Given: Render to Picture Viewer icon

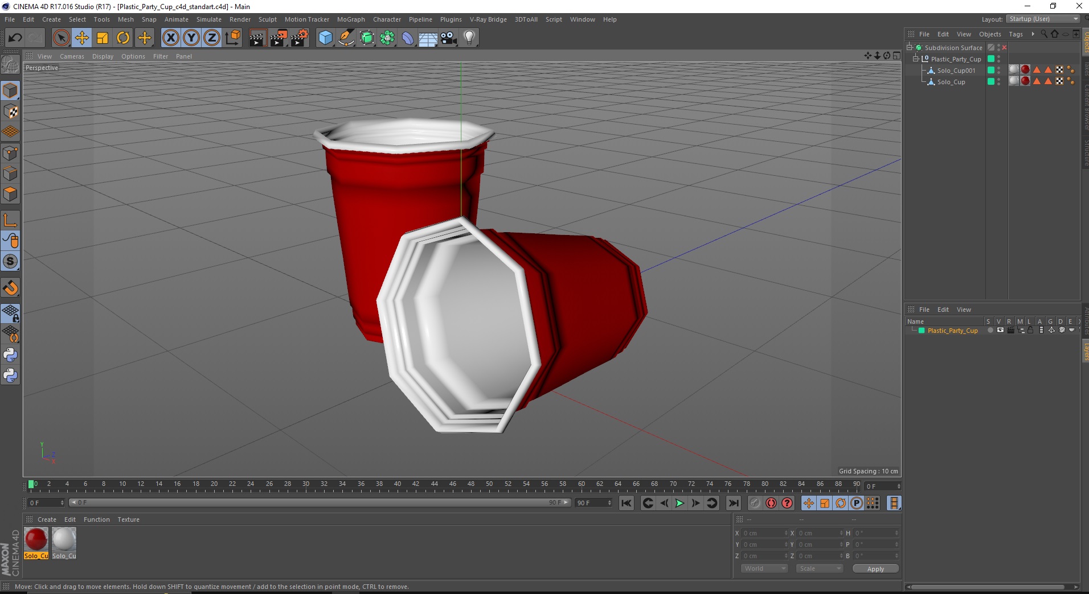Looking at the screenshot, I should pos(279,38).
